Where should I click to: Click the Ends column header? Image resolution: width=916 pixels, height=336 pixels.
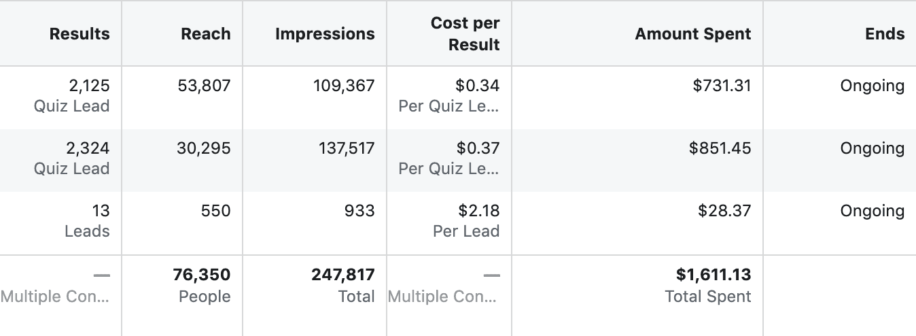coord(885,34)
